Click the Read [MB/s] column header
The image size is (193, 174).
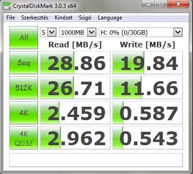point(75,45)
